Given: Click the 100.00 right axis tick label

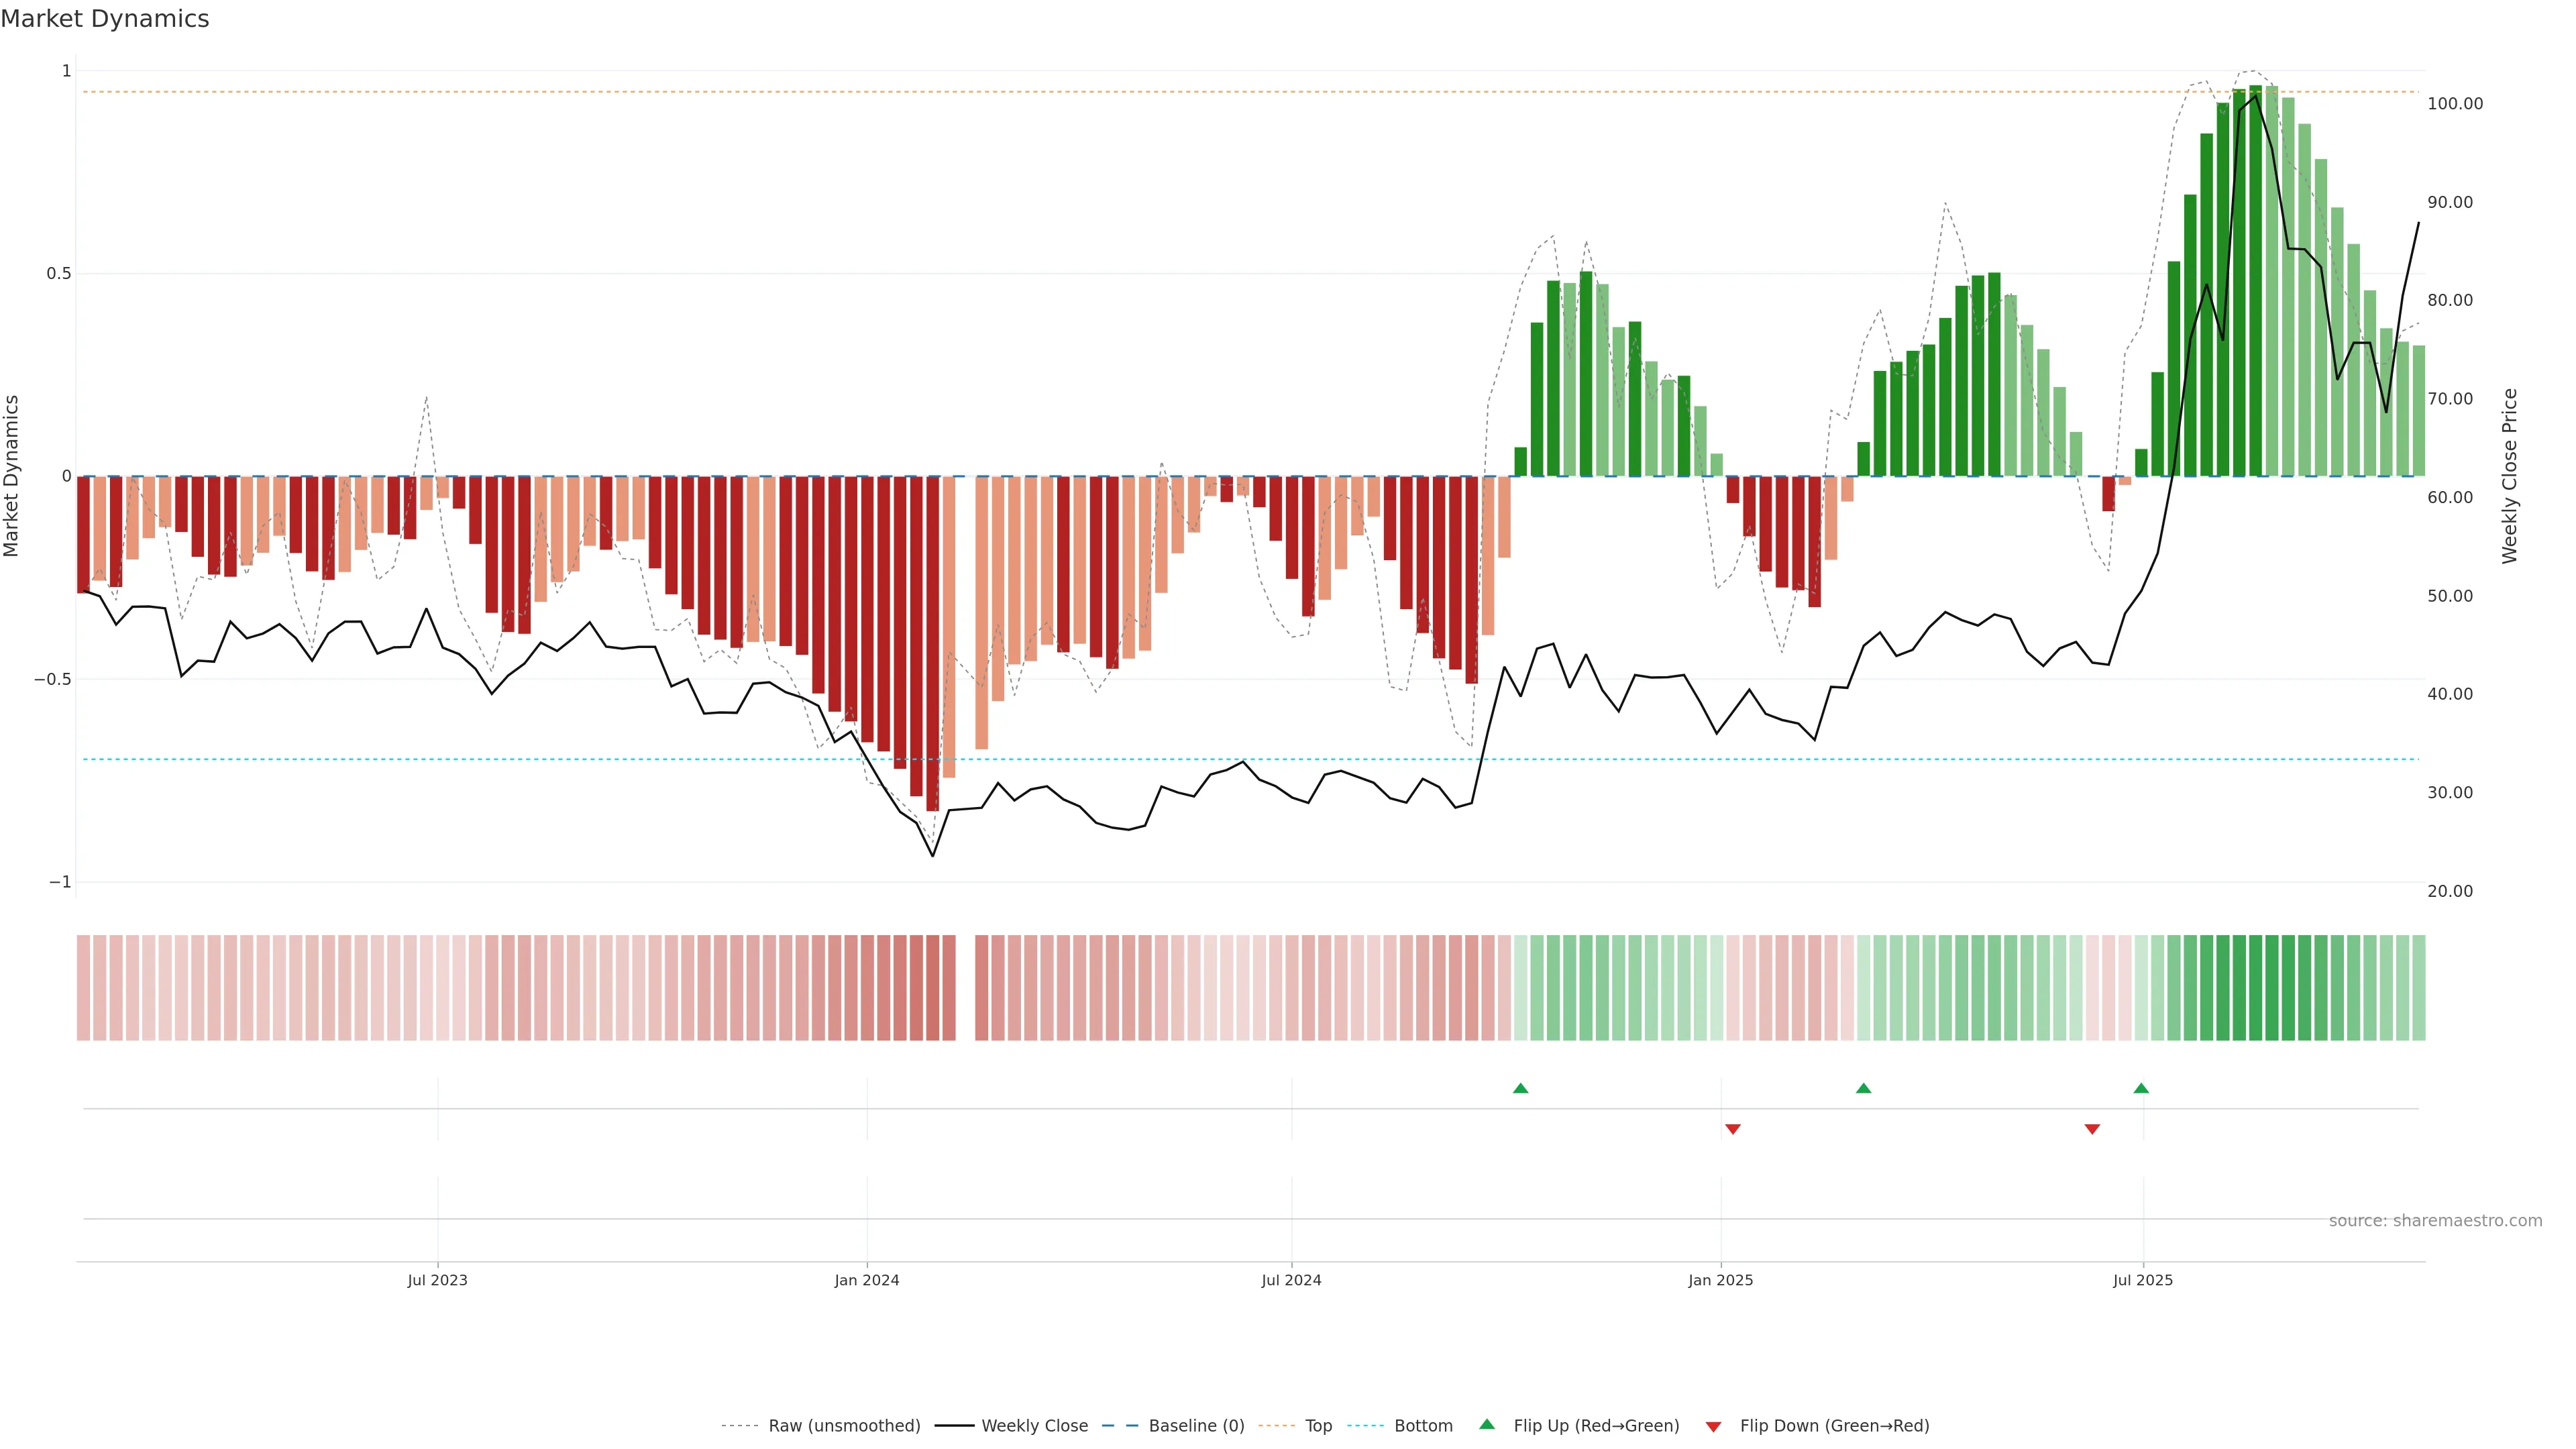Looking at the screenshot, I should (2455, 104).
